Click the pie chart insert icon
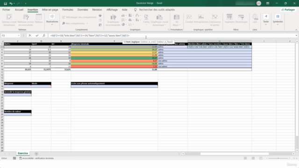This screenshot has height=168, width=299. (x=123, y=24)
